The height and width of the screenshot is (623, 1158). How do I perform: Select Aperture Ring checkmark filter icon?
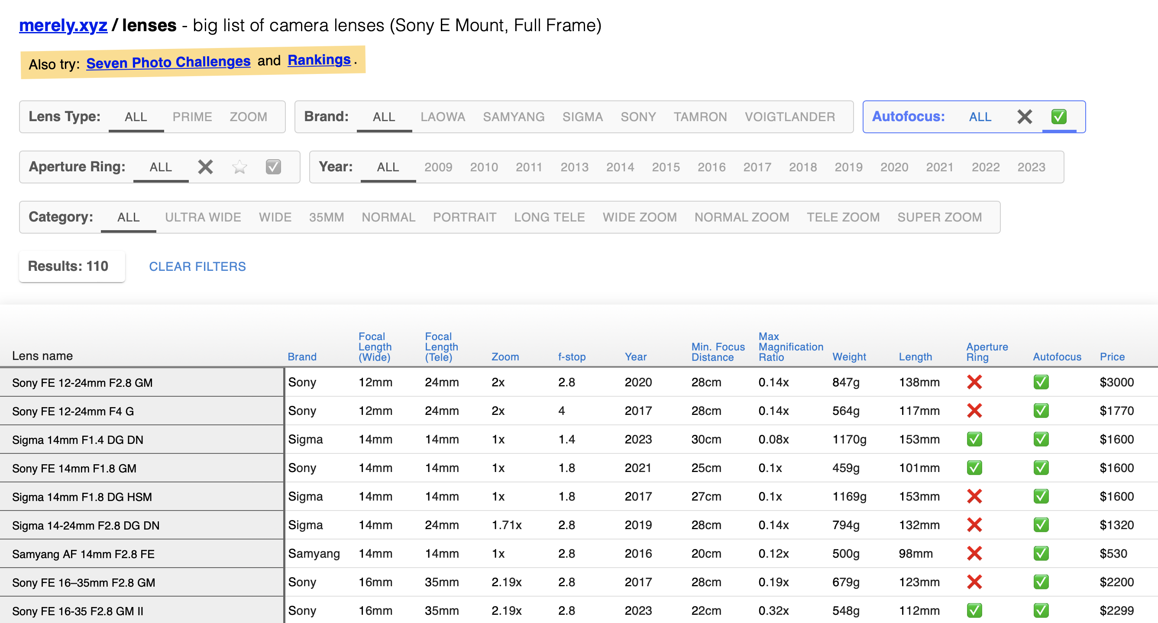point(273,167)
